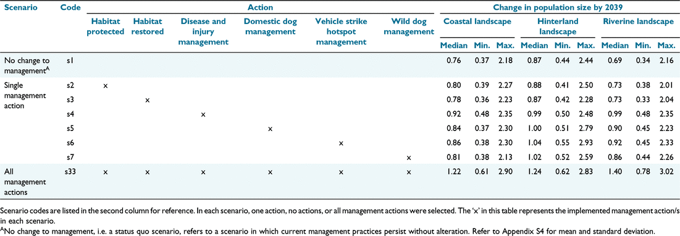Click the Wild dog management 'x' in row s33
Screen dimensions: 680x236
coord(408,172)
